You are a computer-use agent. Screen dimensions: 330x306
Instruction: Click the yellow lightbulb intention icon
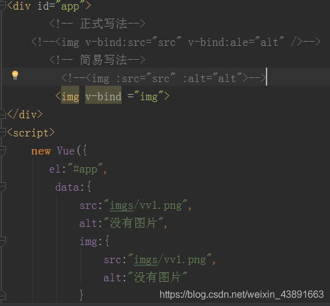tap(15, 75)
